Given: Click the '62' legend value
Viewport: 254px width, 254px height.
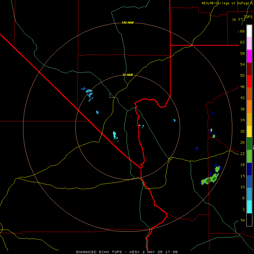Looking at the screenshot, I should [242, 42].
